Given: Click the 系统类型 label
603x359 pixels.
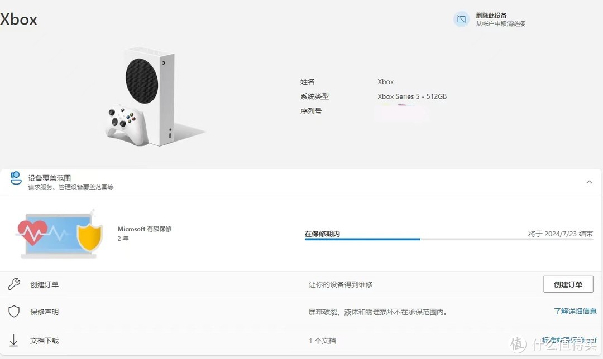Looking at the screenshot, I should click(314, 96).
